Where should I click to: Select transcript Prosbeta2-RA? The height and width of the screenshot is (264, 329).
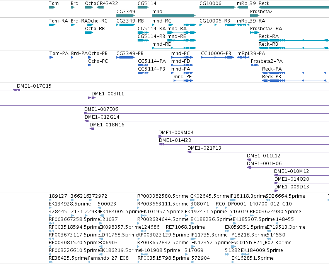pyautogui.click(x=255, y=33)
